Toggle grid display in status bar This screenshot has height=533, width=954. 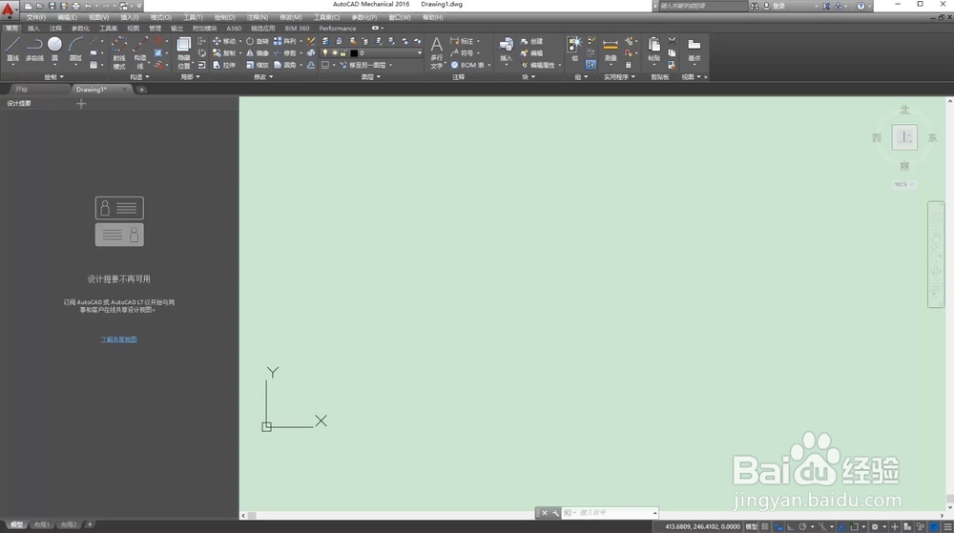(x=765, y=526)
